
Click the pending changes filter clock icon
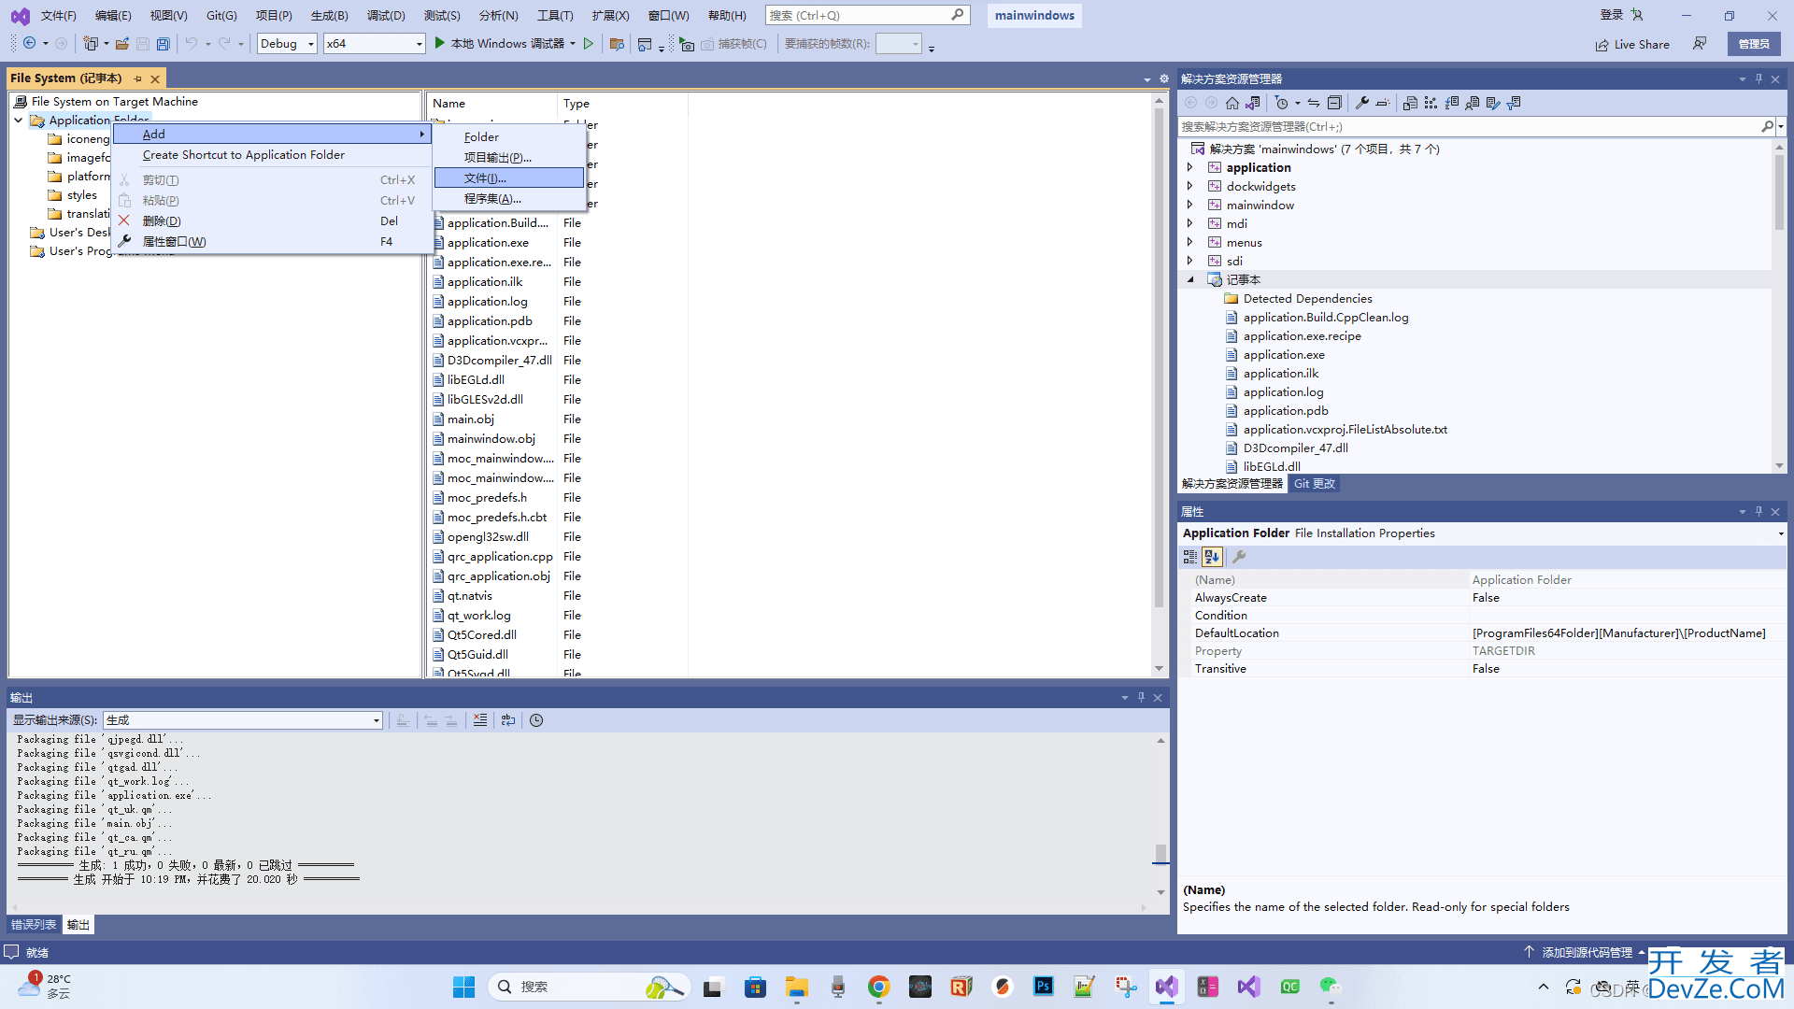point(1282,103)
